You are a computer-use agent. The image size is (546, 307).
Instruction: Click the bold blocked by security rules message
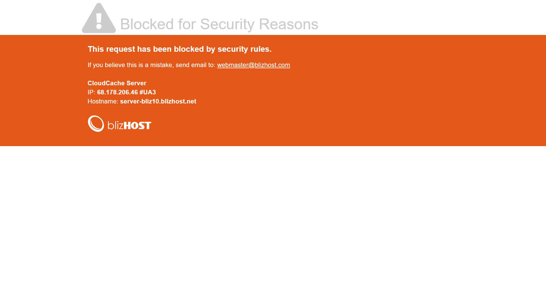click(x=179, y=49)
